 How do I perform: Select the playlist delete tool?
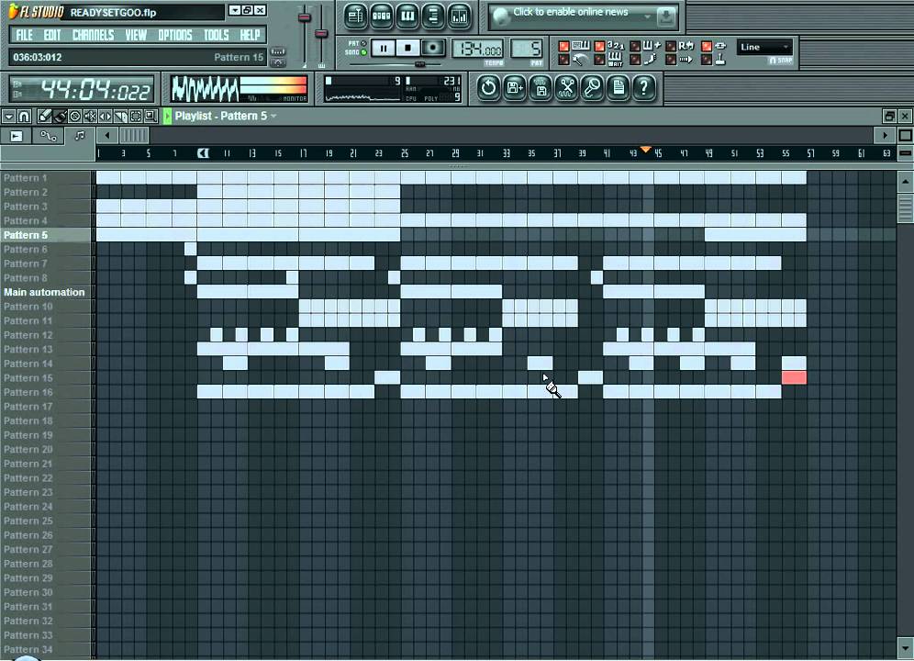click(74, 116)
